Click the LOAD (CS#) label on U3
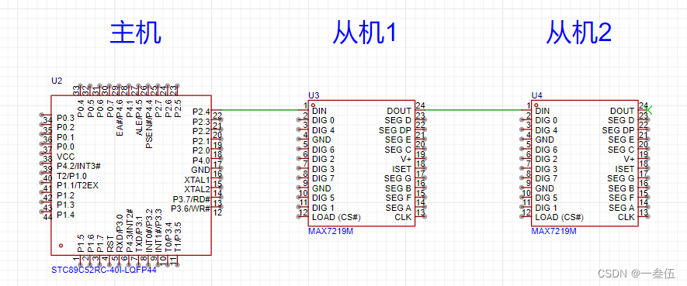This screenshot has height=286, width=687. coord(336,217)
